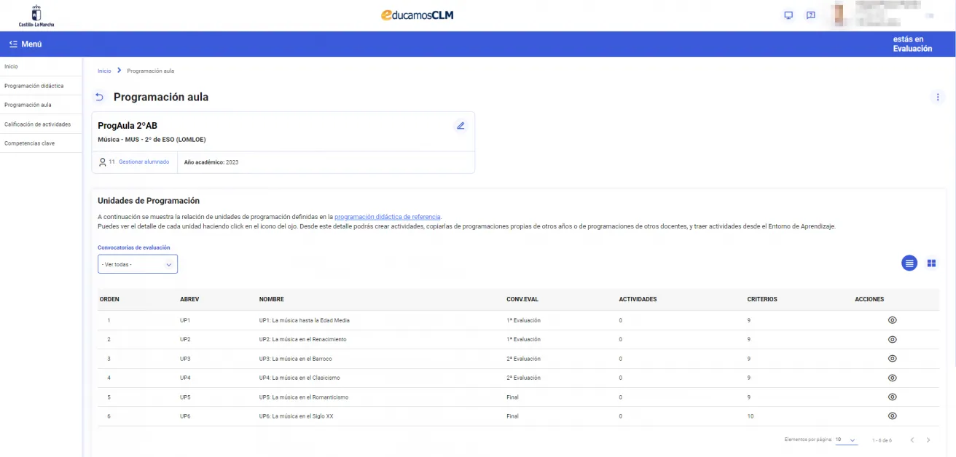Switch to grid view layout
Image resolution: width=956 pixels, height=457 pixels.
931,263
